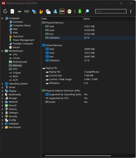The width and height of the screenshot is (136, 158).
Task: Select the Memory tree item
Action: pyautogui.click(x=17, y=66)
